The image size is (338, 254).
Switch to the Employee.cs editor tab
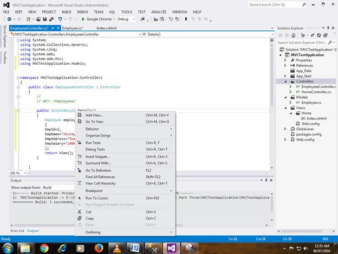pos(71,27)
